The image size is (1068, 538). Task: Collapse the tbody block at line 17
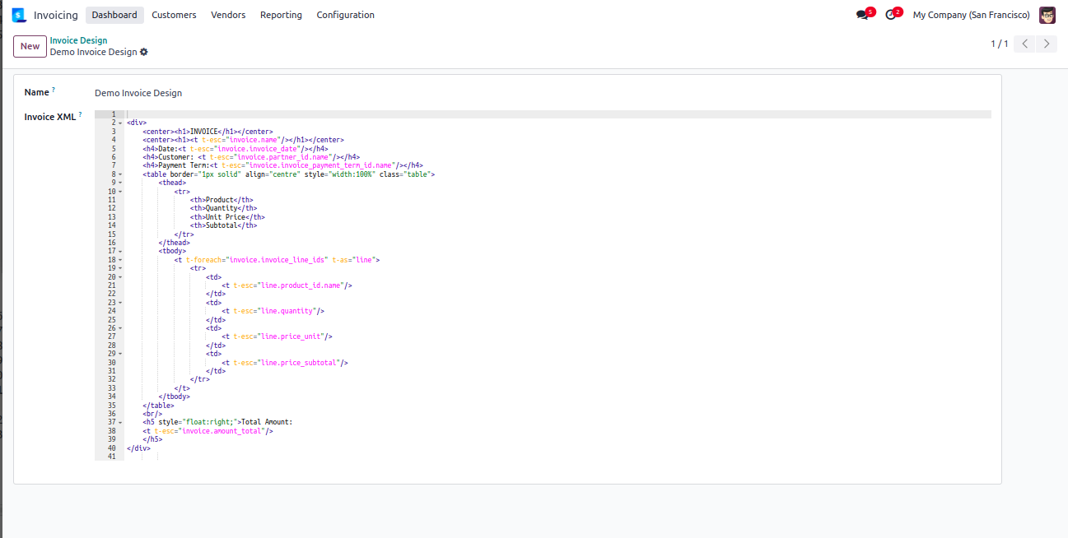coord(120,251)
